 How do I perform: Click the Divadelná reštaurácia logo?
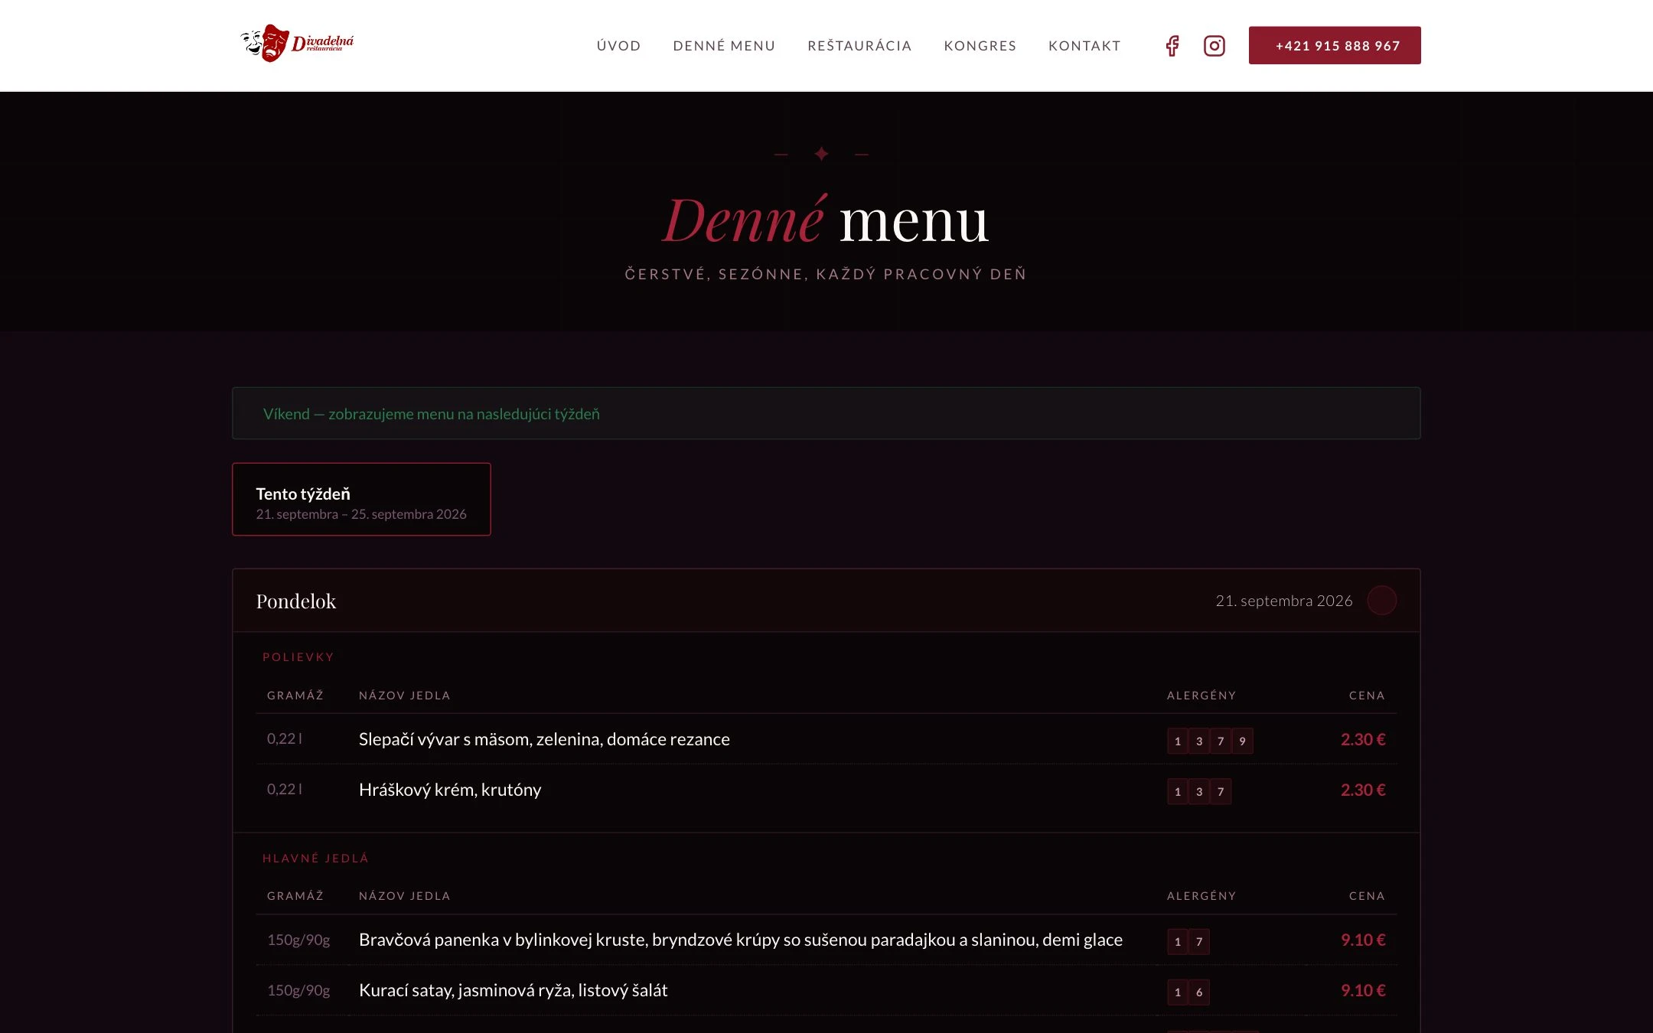(297, 43)
